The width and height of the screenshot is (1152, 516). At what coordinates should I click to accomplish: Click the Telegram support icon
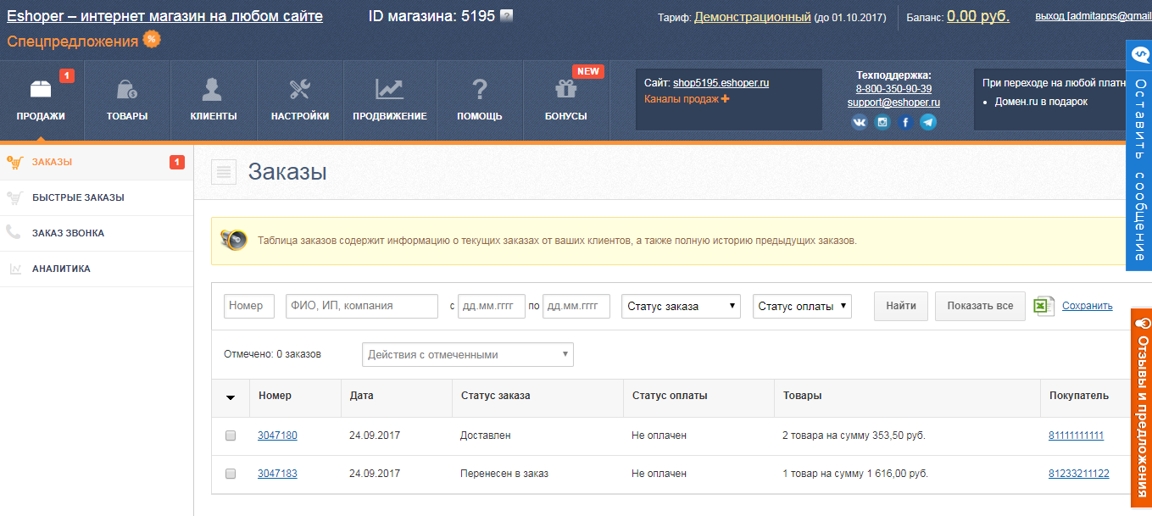pyautogui.click(x=929, y=121)
